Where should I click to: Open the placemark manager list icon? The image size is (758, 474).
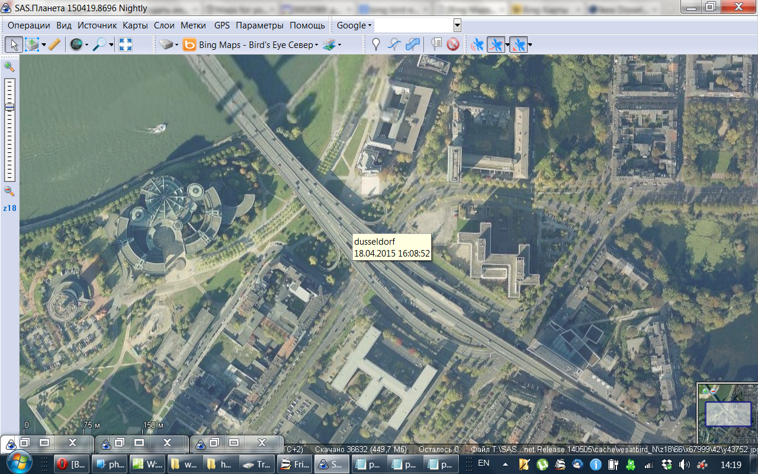[x=436, y=44]
